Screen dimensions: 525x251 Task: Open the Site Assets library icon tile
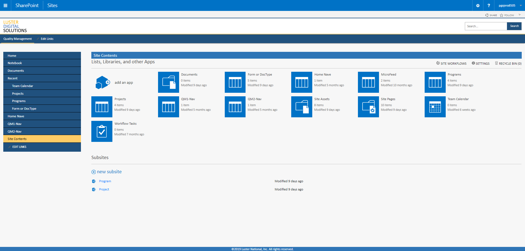tap(302, 107)
